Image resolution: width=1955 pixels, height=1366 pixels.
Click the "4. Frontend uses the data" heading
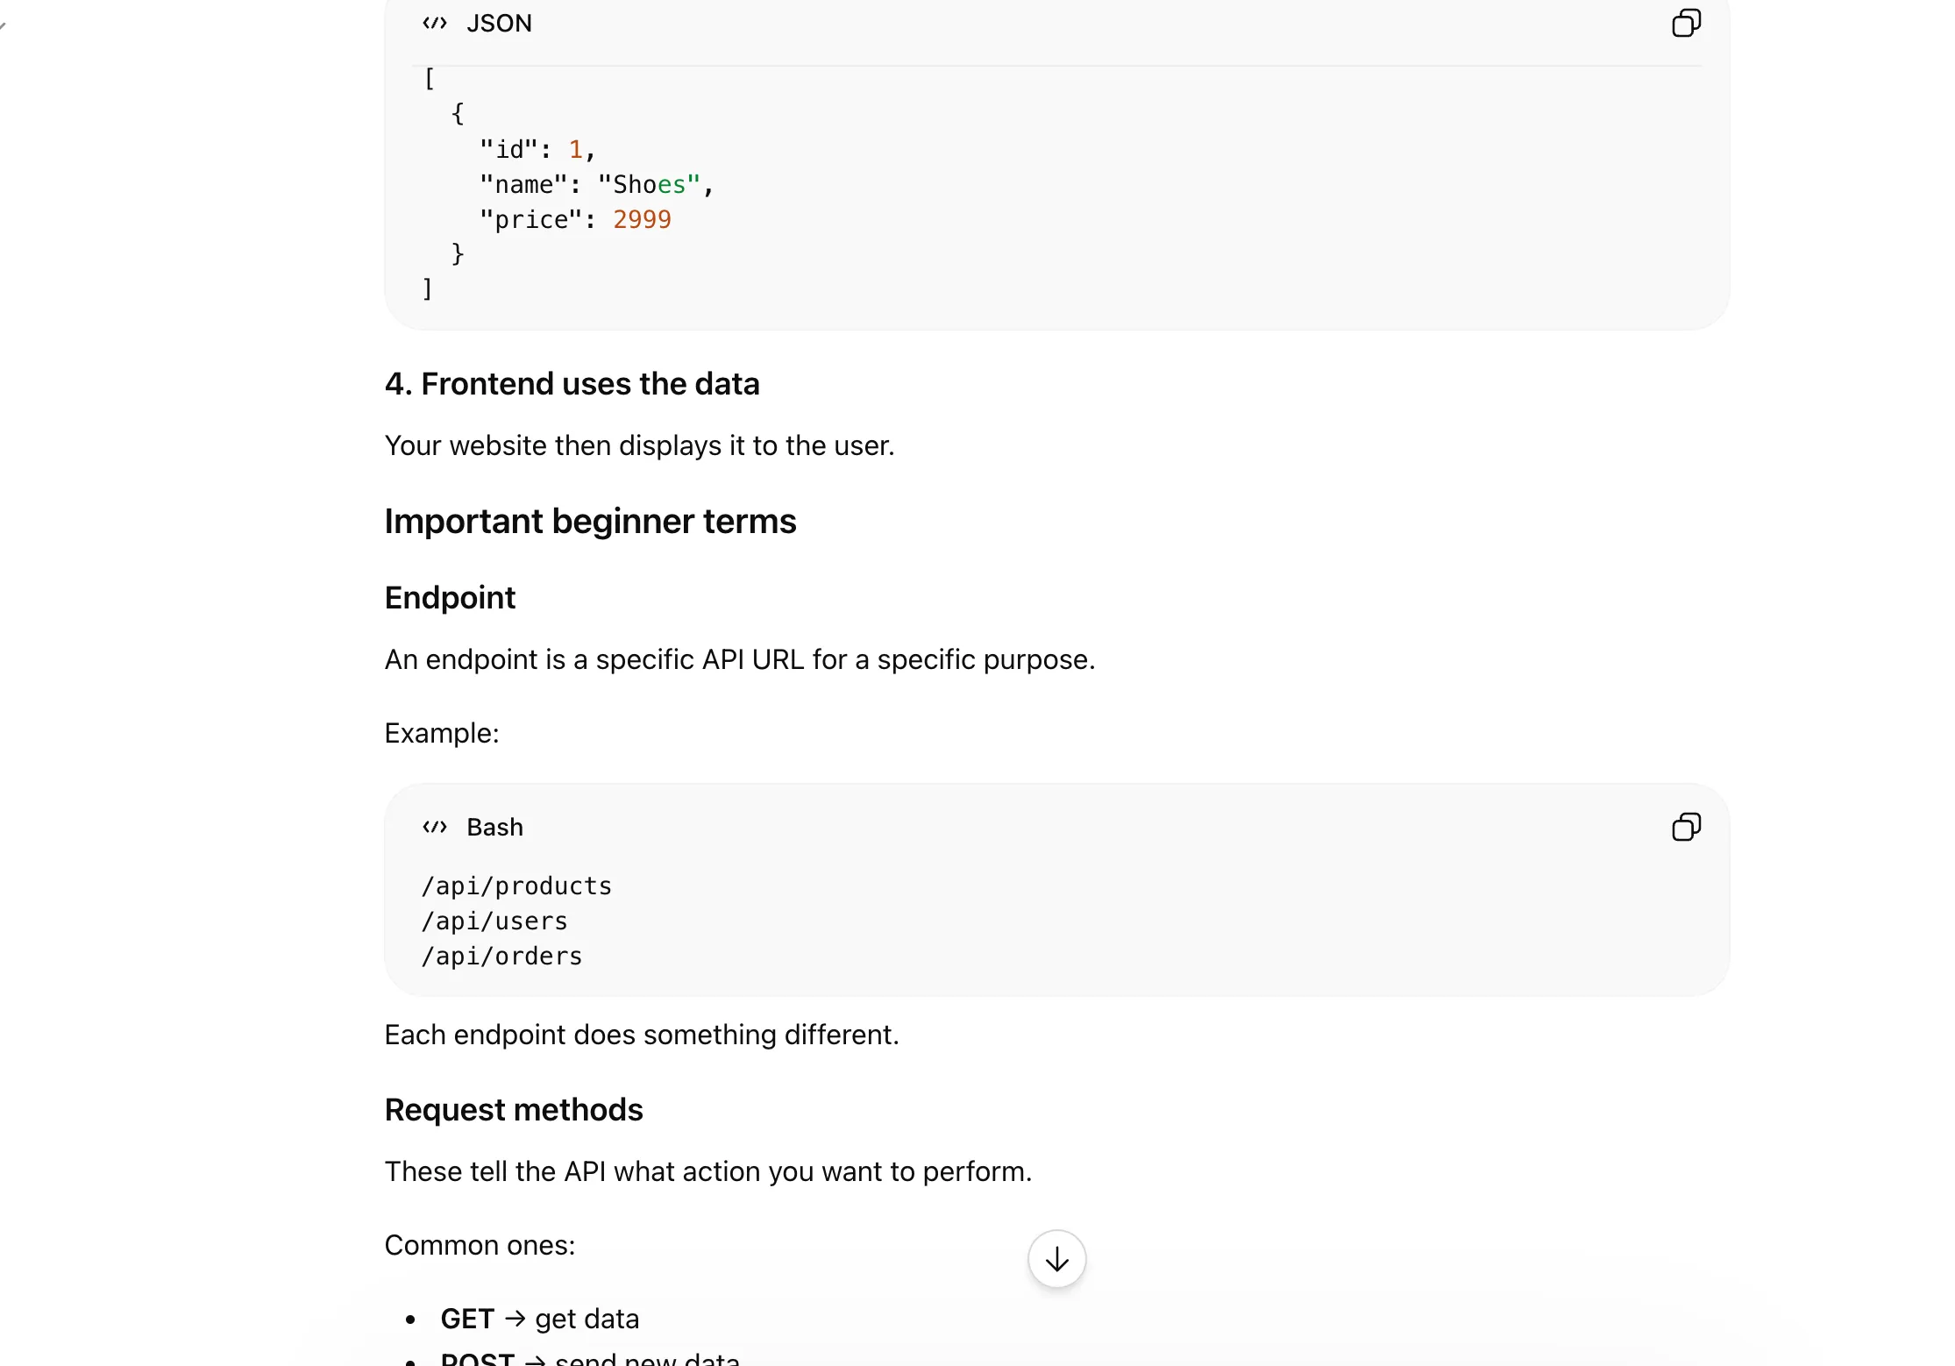[572, 384]
